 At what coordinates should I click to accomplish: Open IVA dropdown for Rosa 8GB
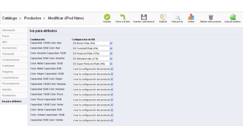tap(93, 100)
